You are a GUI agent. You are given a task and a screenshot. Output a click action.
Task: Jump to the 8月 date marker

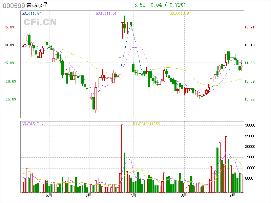(x=184, y=195)
